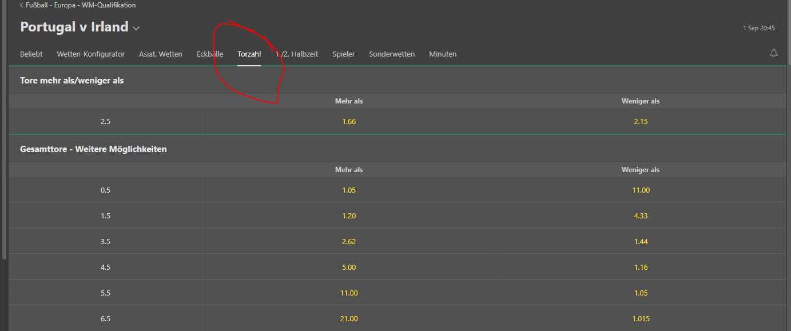The height and width of the screenshot is (331, 791).
Task: Collapse the Tore mehr als/weniger als section
Action: tap(72, 81)
